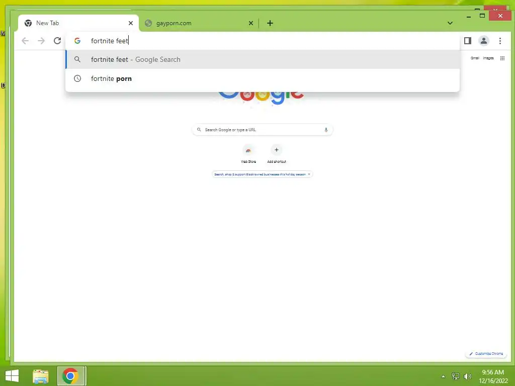Click the "Search Google or type a URL" box
This screenshot has width=515, height=386.
(262, 130)
